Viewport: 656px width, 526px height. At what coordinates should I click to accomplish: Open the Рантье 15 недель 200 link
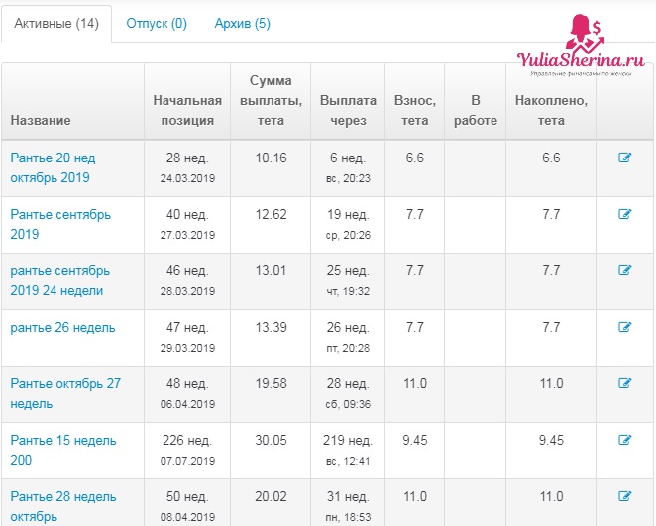(63, 450)
